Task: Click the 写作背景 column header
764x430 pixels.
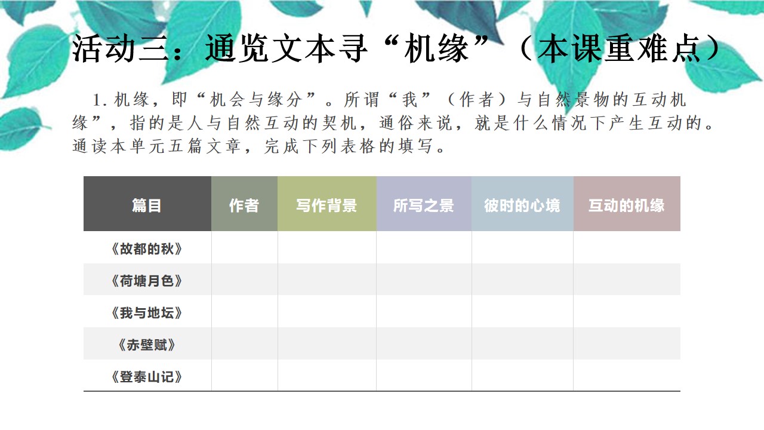Action: click(x=326, y=205)
